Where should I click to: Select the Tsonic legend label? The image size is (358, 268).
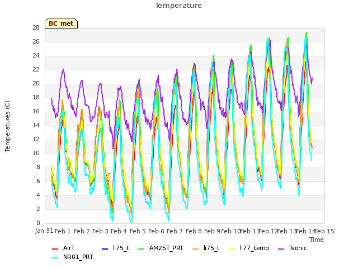[x=298, y=248]
